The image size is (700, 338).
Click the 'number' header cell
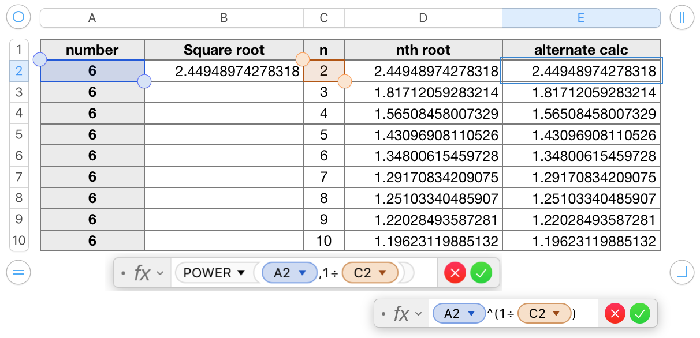(92, 50)
